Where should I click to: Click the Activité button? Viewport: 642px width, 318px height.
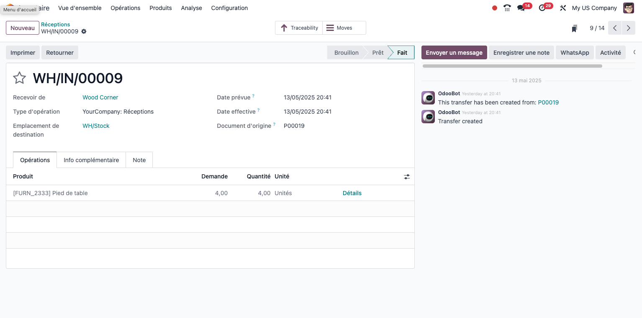(611, 53)
